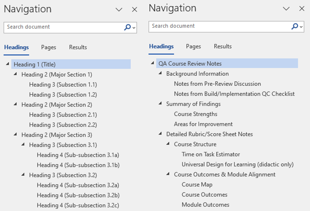Viewport: 310px width, 211px height.
Task: Collapse Heading 2 (Major Section 3) triangle
Action: click(x=16, y=134)
